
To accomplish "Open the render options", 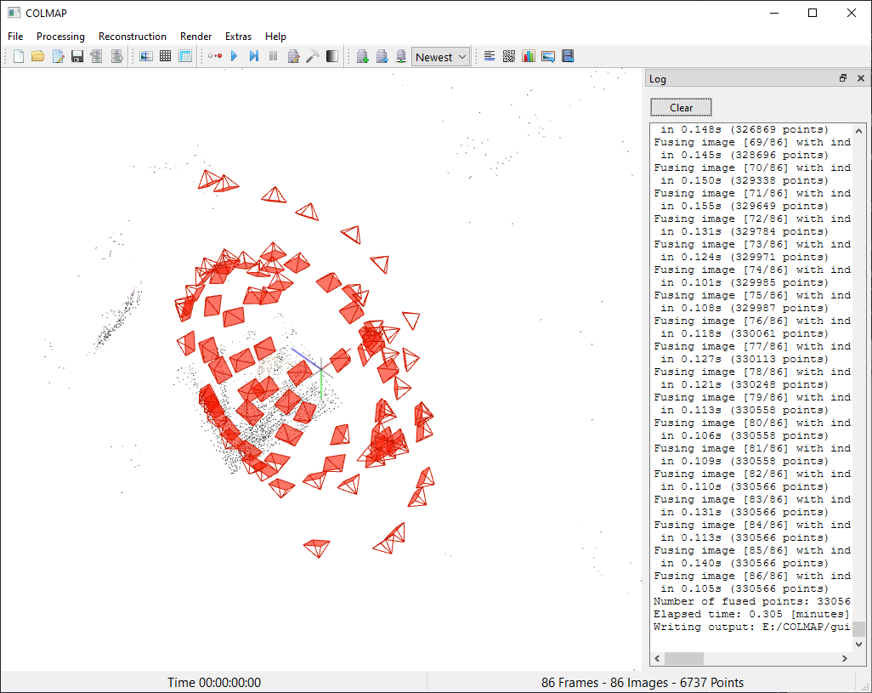I will tap(331, 55).
